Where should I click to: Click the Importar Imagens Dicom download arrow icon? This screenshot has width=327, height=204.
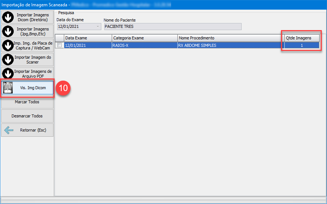tap(8, 17)
